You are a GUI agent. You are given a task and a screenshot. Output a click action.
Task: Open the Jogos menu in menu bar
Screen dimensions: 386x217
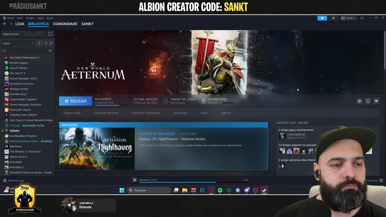[40, 18]
